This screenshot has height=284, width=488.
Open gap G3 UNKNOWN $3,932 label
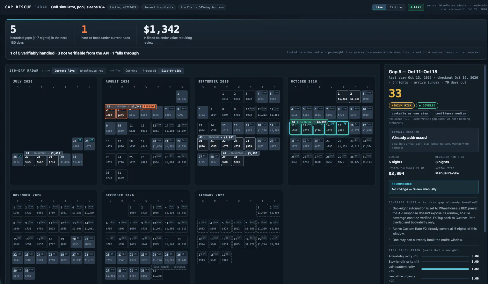click(x=217, y=137)
